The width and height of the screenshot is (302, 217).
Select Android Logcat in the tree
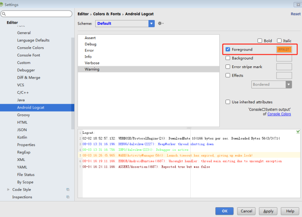pos(37,108)
